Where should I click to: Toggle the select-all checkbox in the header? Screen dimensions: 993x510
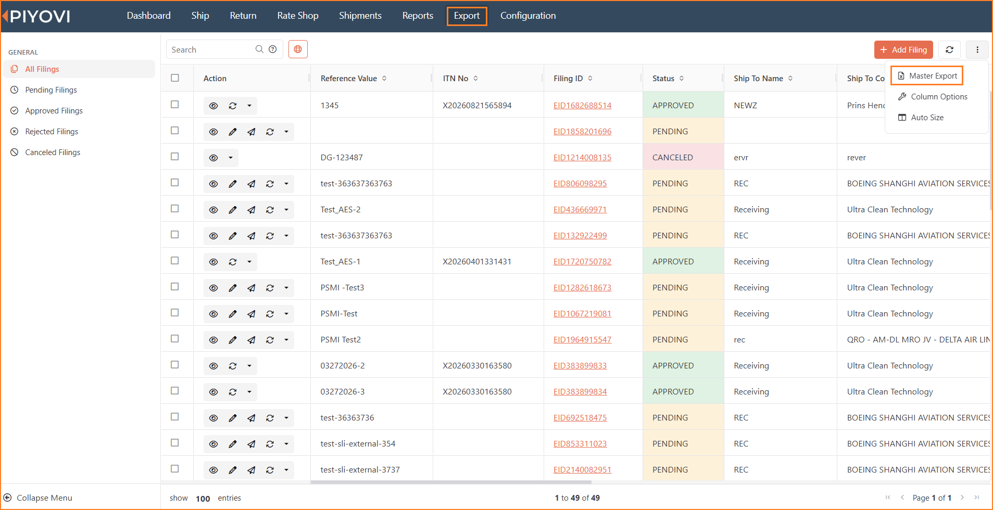click(175, 78)
